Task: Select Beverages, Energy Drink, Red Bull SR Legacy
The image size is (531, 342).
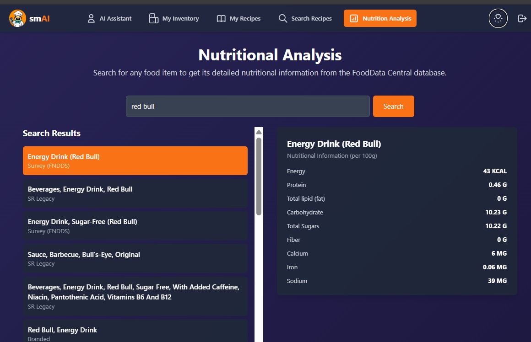Action: click(135, 193)
